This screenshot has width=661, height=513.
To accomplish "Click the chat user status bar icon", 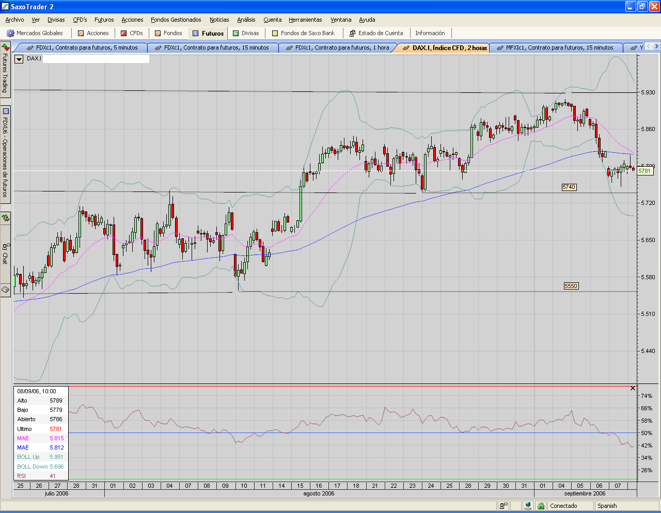I will pos(503,506).
